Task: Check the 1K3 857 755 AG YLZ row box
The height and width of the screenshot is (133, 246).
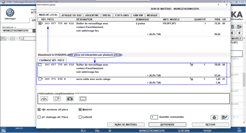Action: [x=40, y=65]
